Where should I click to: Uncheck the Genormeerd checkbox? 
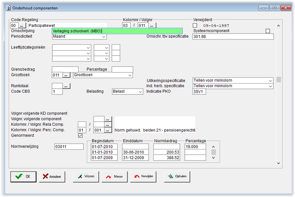[x=80, y=136]
